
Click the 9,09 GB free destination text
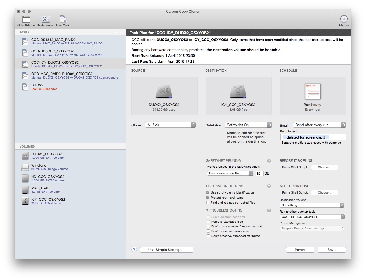238,109
